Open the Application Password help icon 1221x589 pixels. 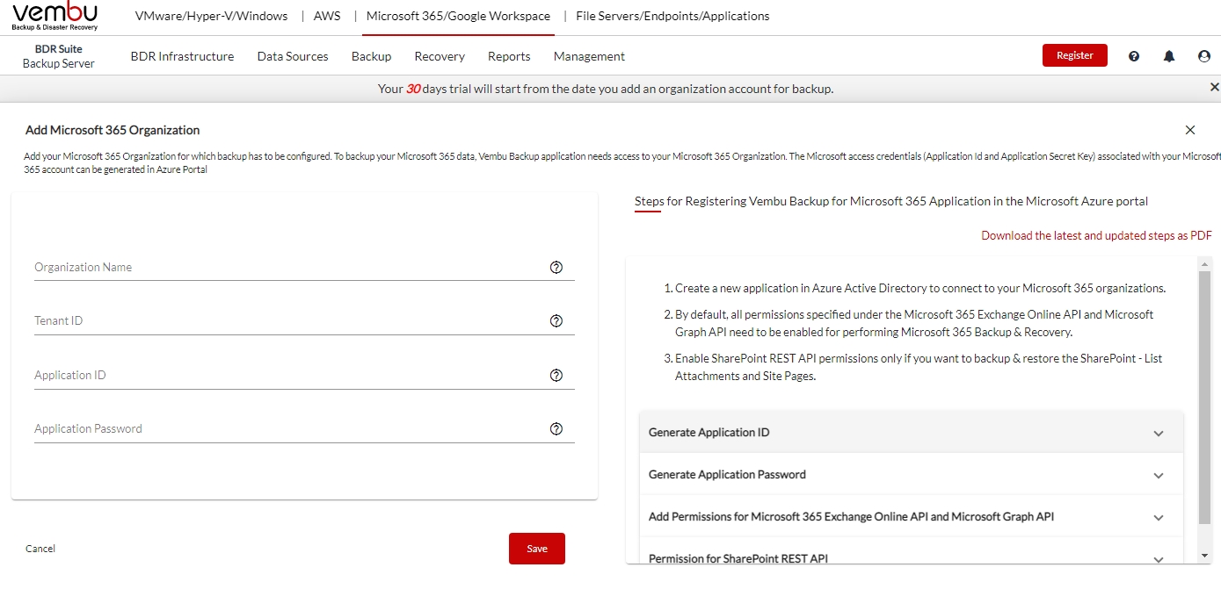pos(556,428)
